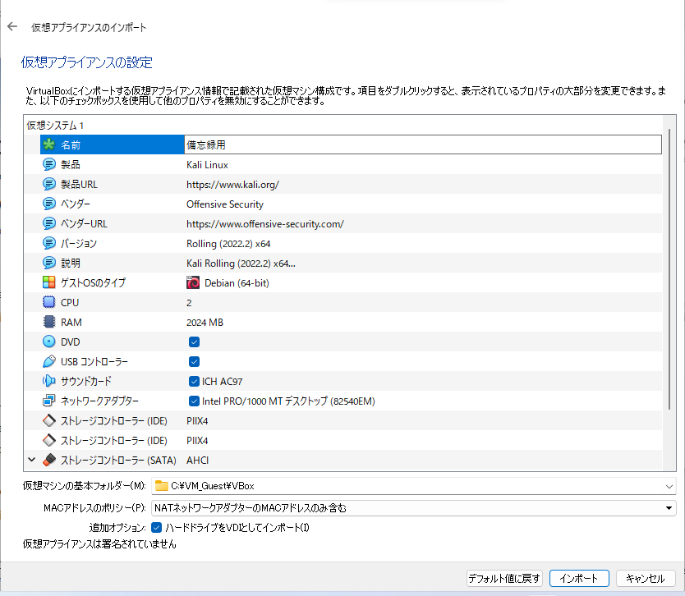685x596 pixels.
Task: Click PIIX4 value of second IDE controller
Action: (197, 441)
